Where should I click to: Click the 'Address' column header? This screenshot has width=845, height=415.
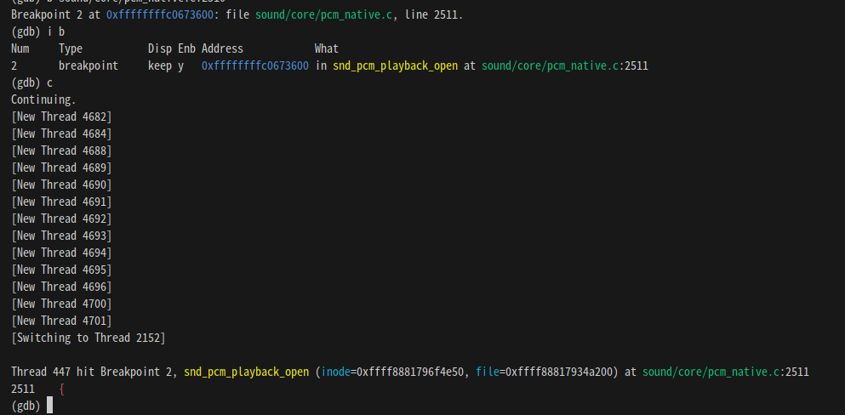223,49
